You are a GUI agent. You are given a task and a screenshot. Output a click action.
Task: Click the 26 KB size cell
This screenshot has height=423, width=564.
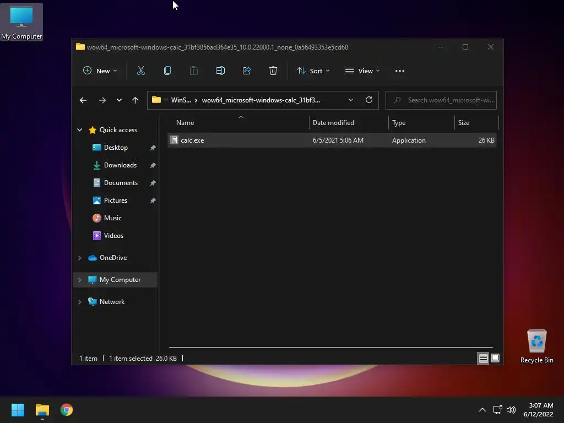(486, 140)
